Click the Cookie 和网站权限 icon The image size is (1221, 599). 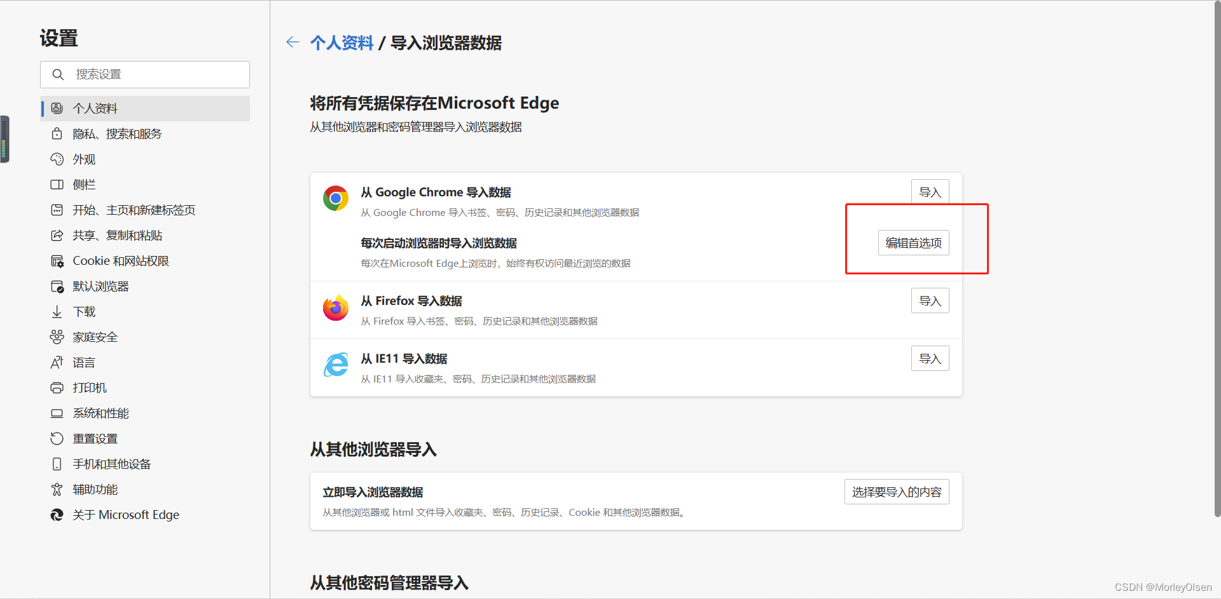57,260
